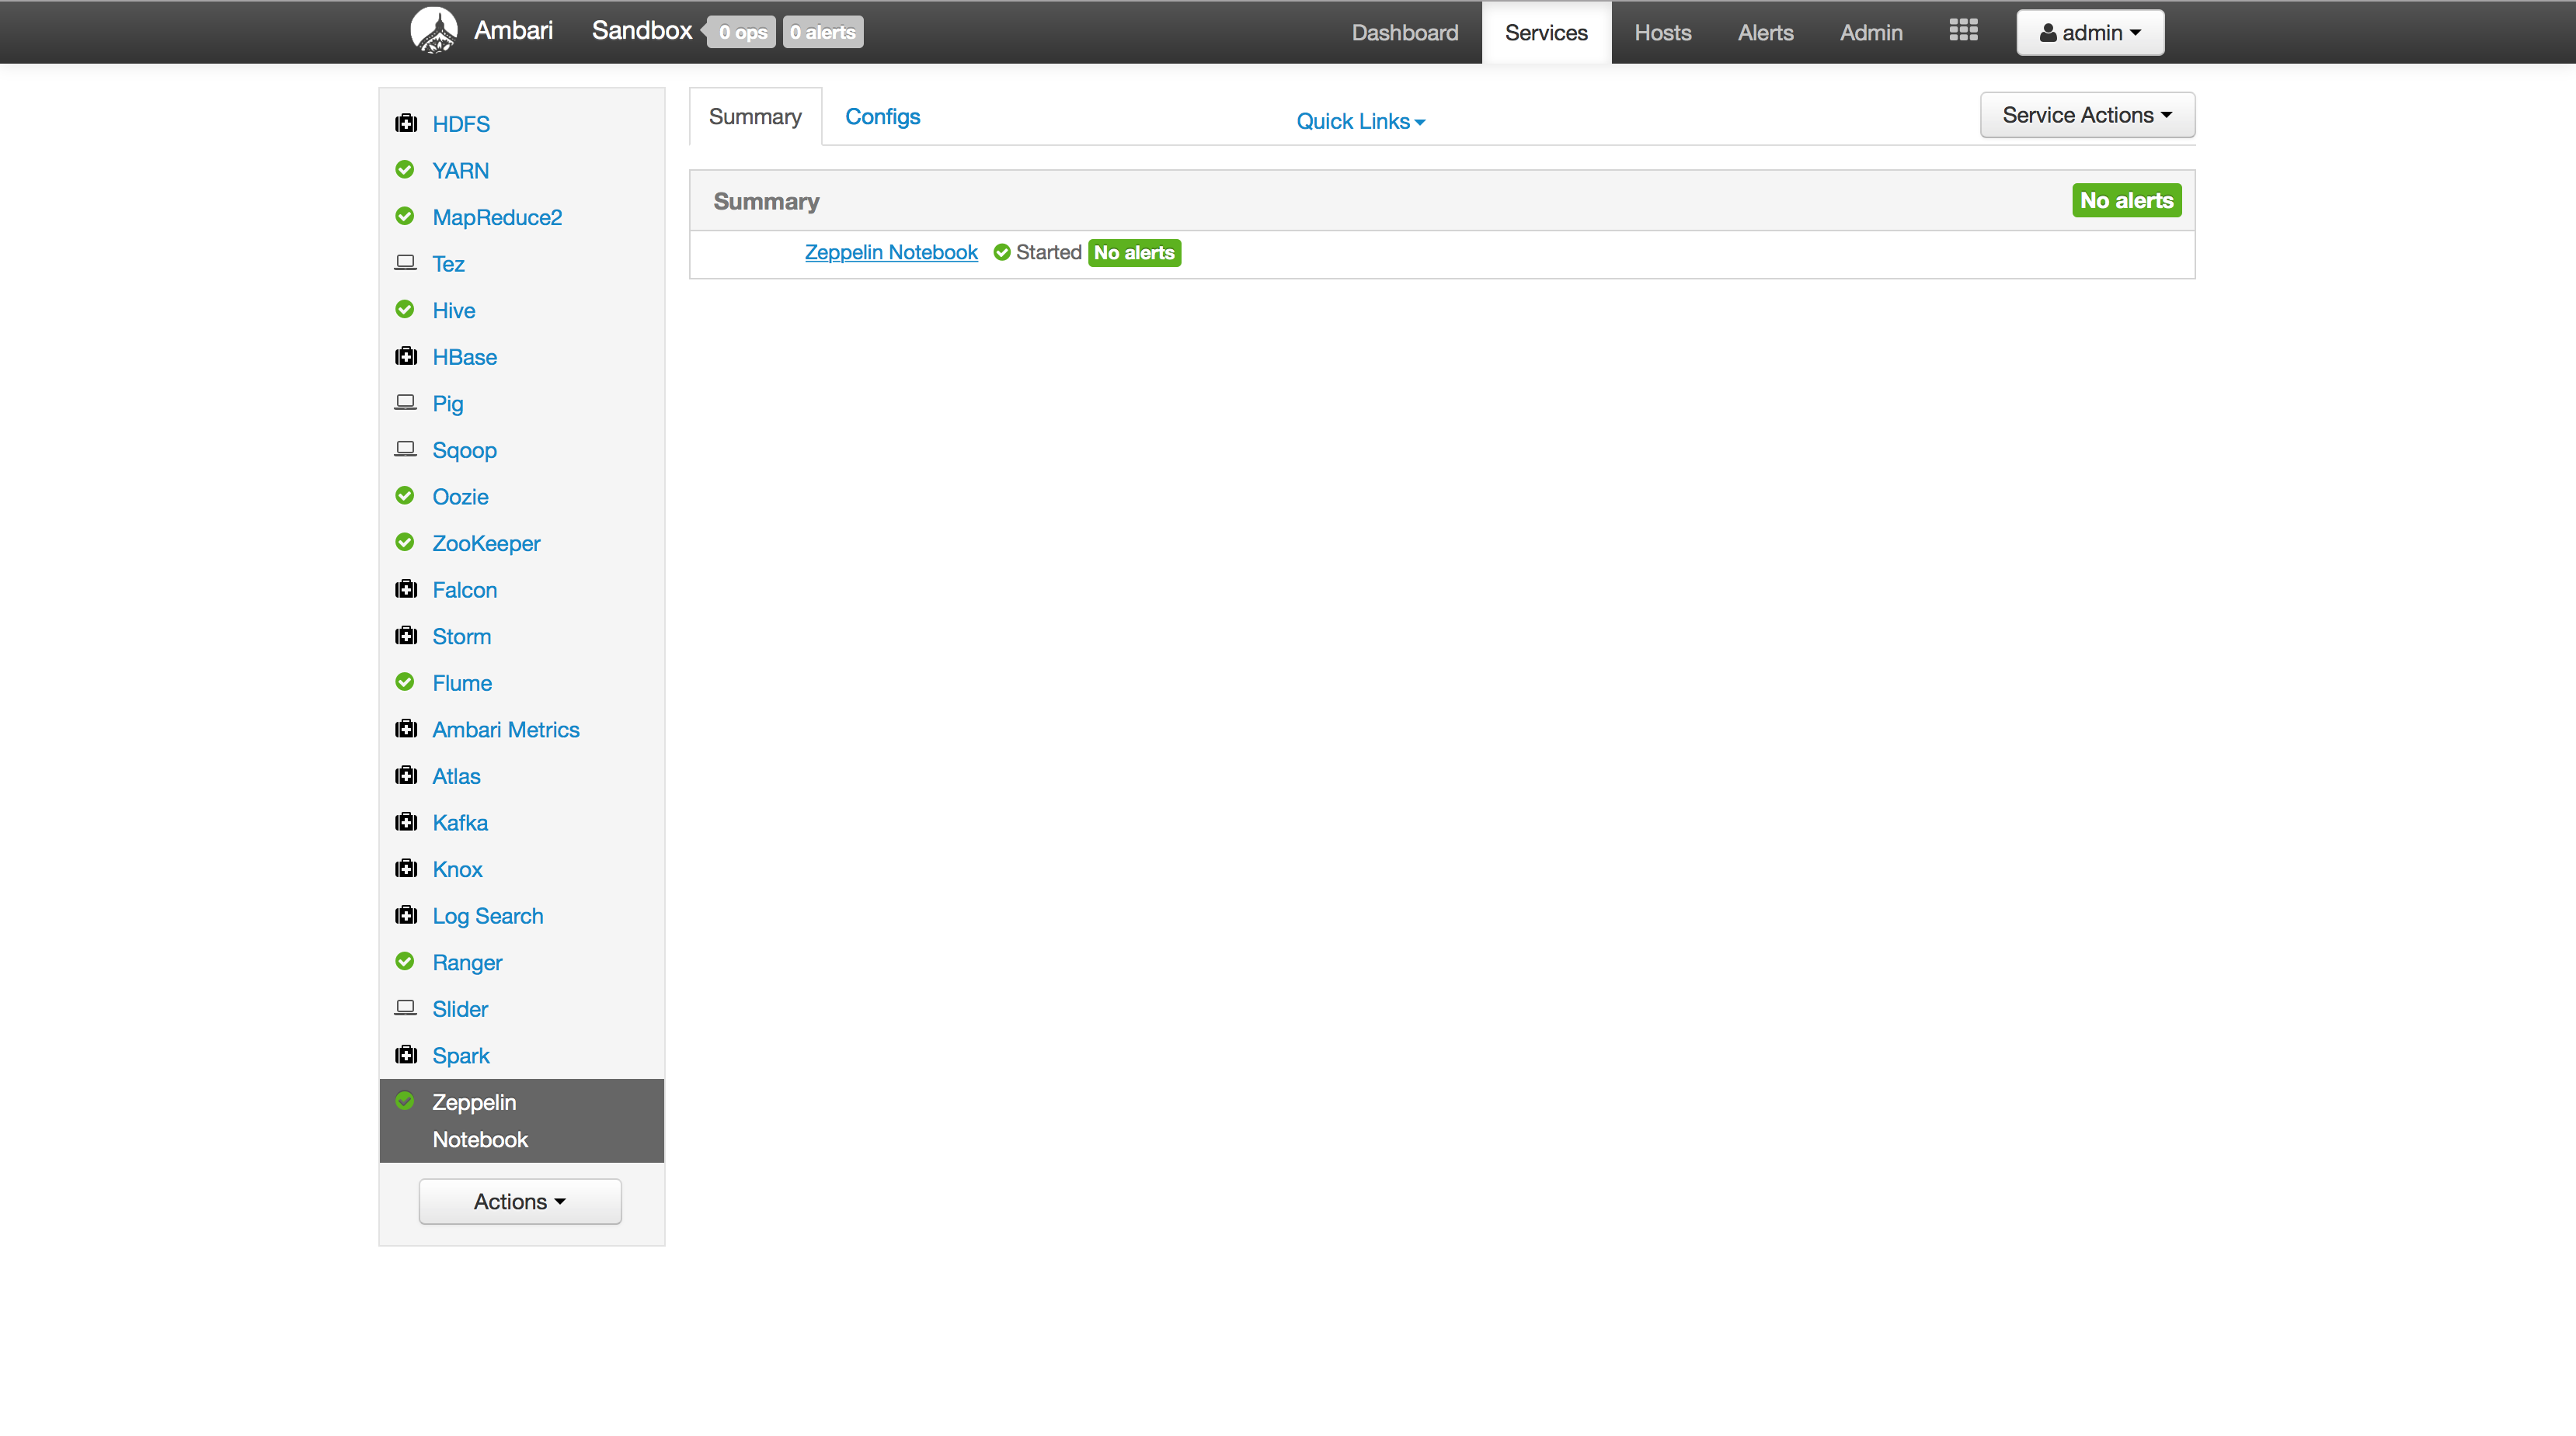Open the Ambari views grid icon
Viewport: 2576px width, 1436px height.
1963,31
